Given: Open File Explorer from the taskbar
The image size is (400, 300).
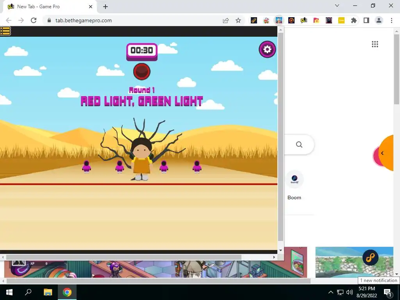Looking at the screenshot, I should click(48, 292).
